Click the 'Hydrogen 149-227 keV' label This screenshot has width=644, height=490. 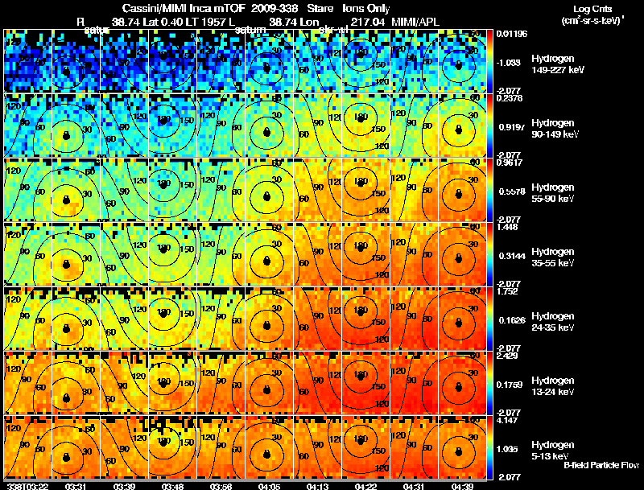click(557, 64)
